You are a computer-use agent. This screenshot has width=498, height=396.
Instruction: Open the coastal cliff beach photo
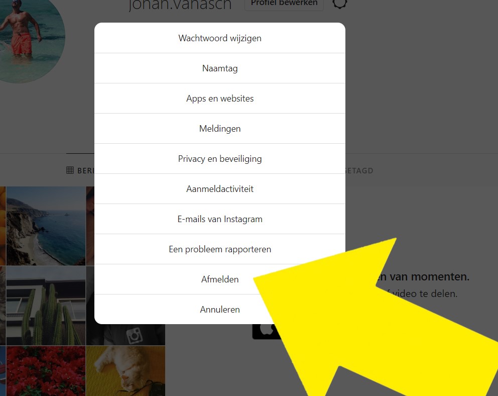click(x=46, y=226)
